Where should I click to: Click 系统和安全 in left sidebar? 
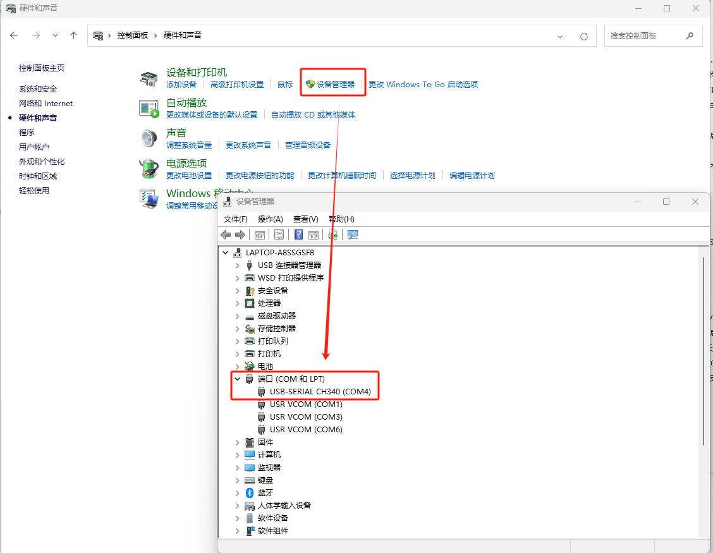tap(38, 89)
